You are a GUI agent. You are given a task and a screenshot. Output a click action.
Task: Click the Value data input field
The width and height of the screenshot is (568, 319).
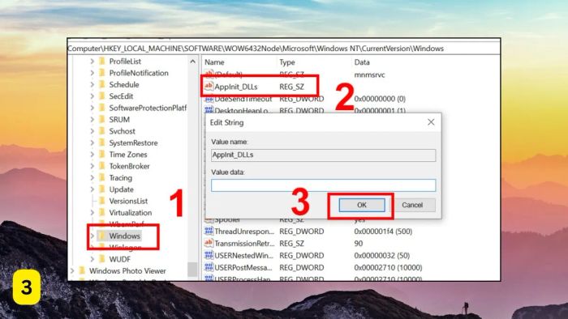[323, 185]
